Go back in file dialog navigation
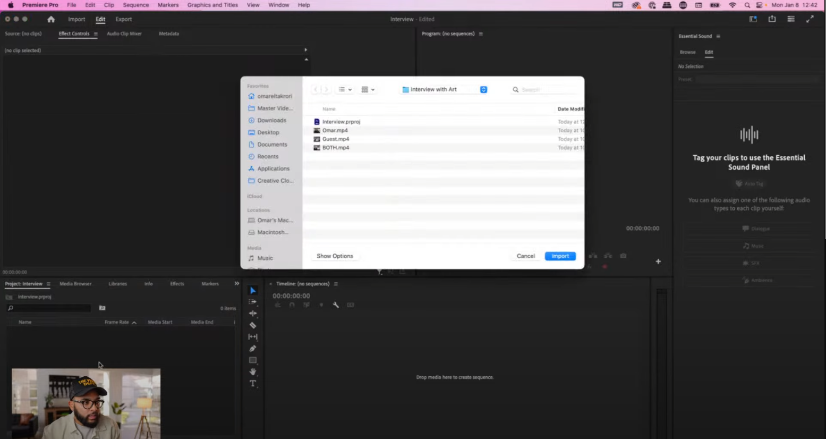The width and height of the screenshot is (826, 439). point(316,90)
